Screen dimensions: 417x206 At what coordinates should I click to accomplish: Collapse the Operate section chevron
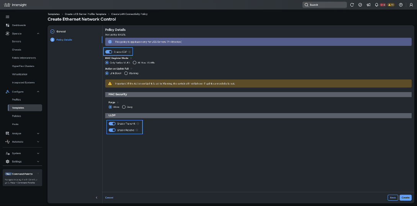38,34
